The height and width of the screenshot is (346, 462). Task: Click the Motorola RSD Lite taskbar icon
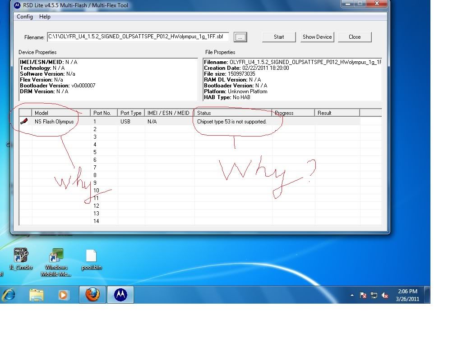pos(120,295)
